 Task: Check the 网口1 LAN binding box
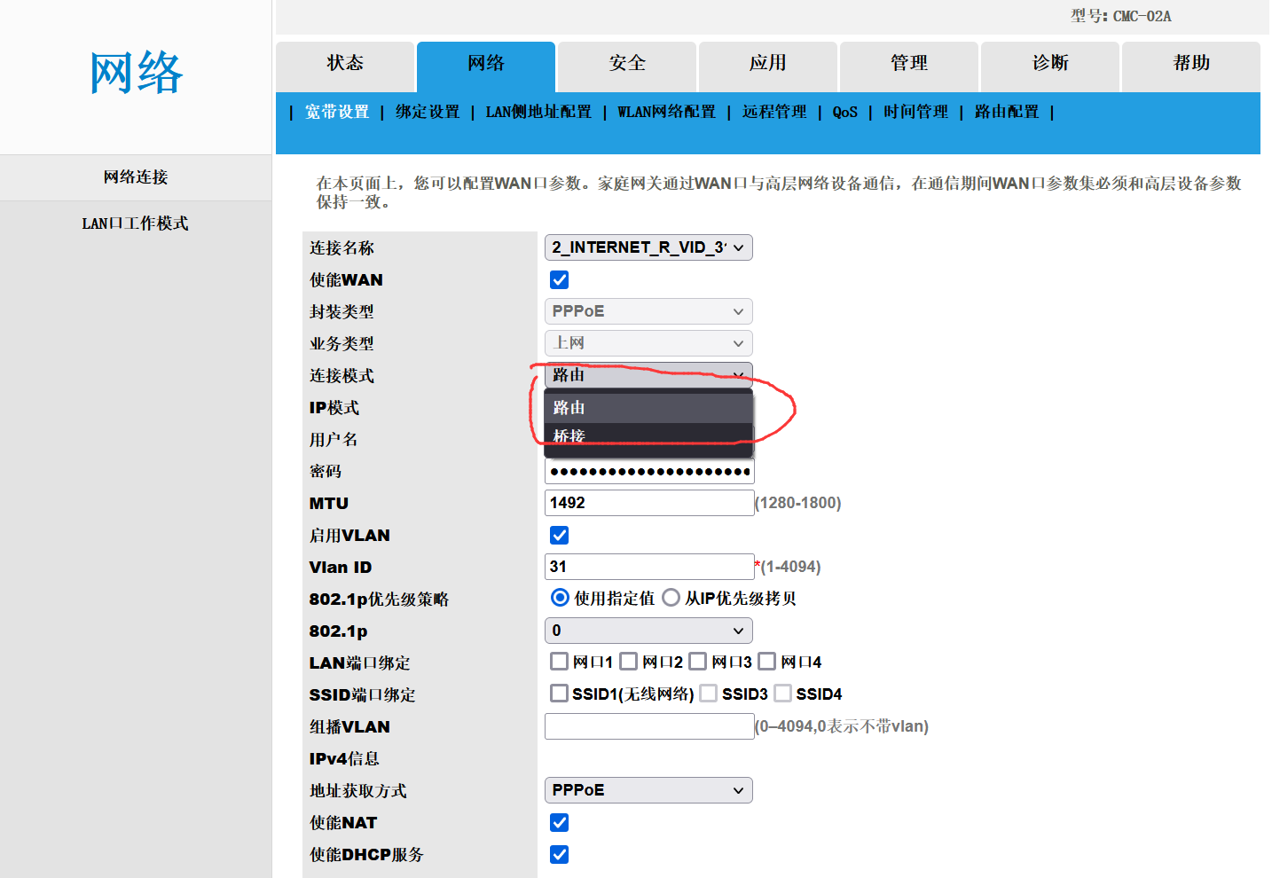click(x=560, y=662)
